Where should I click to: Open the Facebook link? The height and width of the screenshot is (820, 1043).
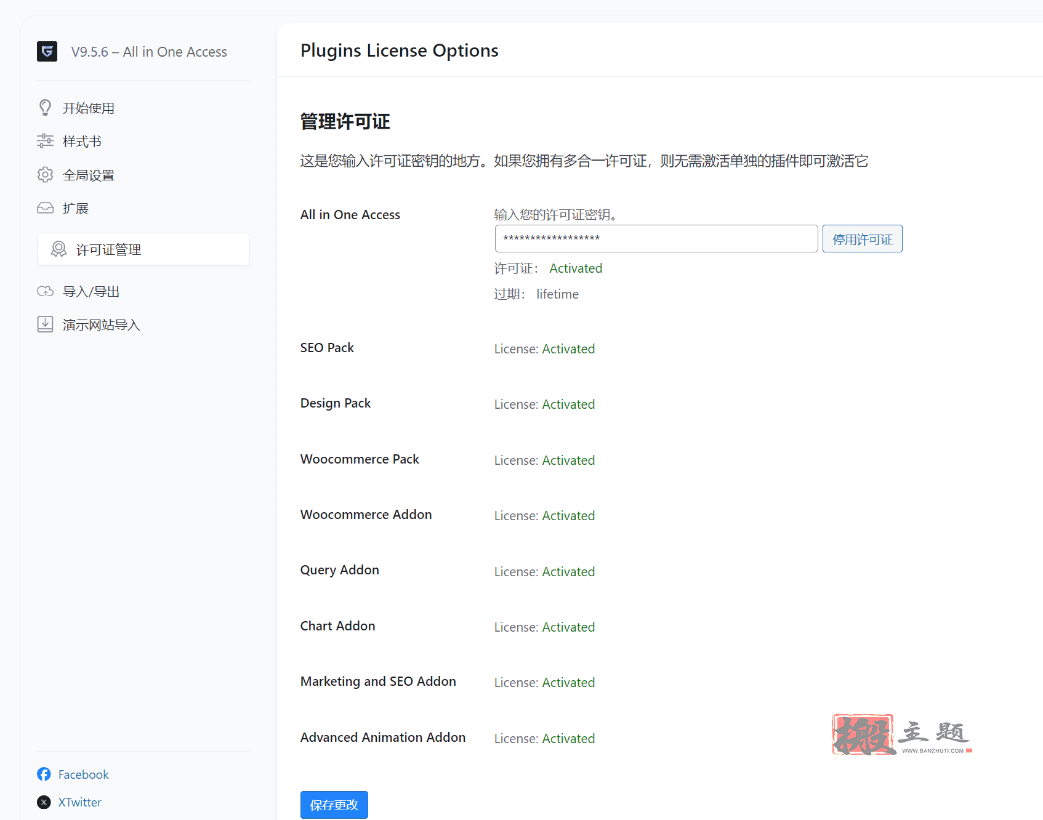pyautogui.click(x=83, y=774)
